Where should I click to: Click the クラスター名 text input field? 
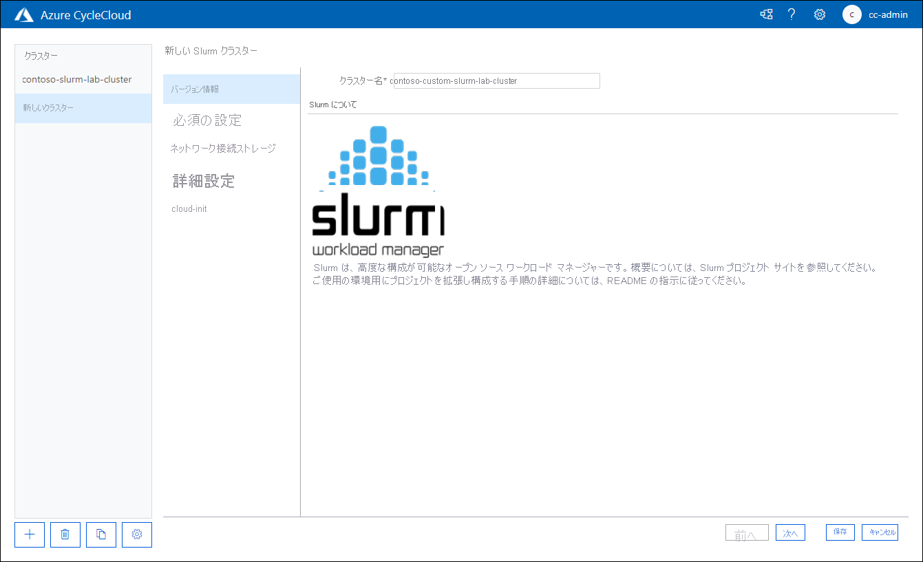tap(496, 80)
